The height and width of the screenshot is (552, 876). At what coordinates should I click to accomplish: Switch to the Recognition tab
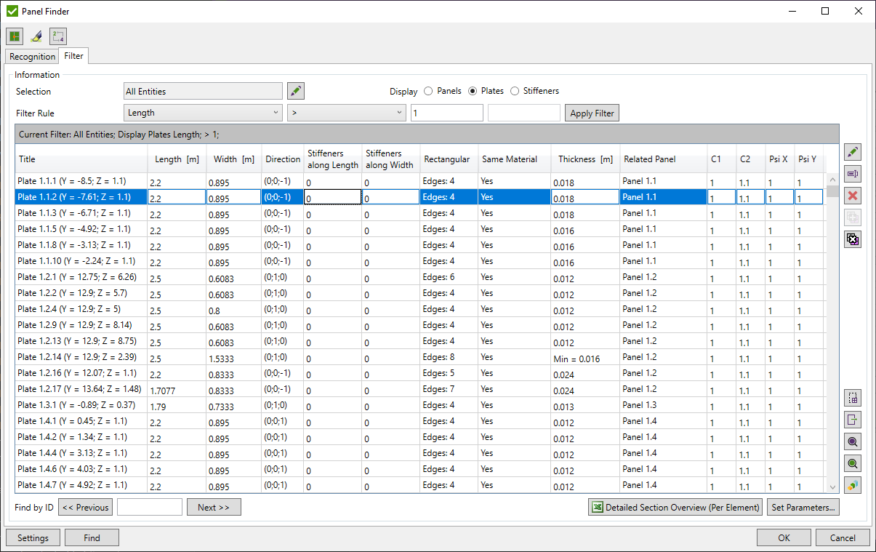pyautogui.click(x=32, y=57)
